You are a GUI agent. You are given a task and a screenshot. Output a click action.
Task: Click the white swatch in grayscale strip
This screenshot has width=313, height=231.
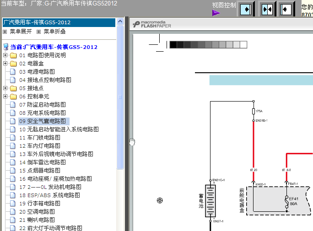[x=243, y=45]
